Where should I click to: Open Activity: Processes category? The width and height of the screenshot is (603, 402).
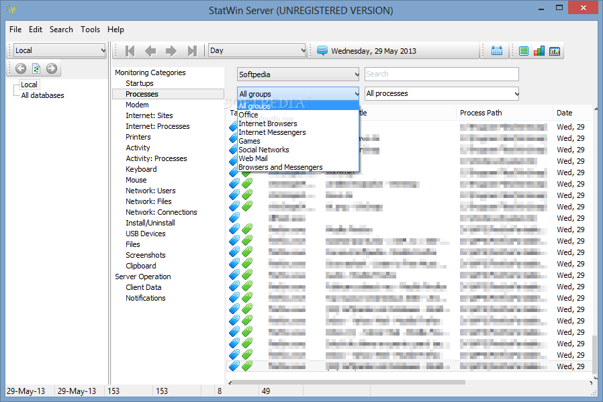pyautogui.click(x=156, y=159)
